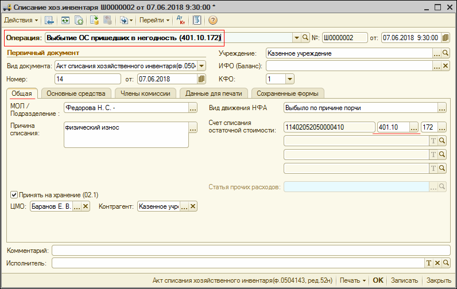Click the ellipsis button for Вид движения НФА
The width and height of the screenshot is (457, 289).
click(442, 108)
